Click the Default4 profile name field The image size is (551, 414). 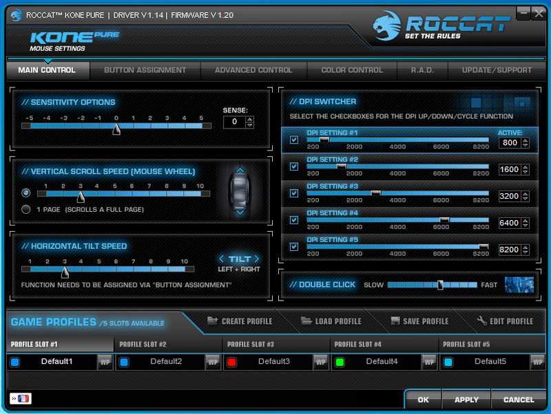pos(382,362)
